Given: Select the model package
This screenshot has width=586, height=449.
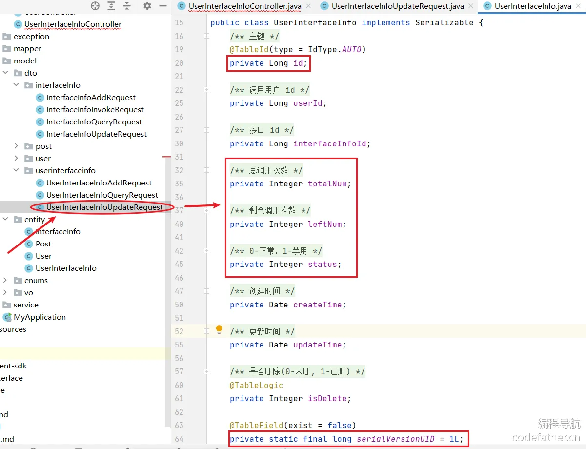Looking at the screenshot, I should pos(25,61).
